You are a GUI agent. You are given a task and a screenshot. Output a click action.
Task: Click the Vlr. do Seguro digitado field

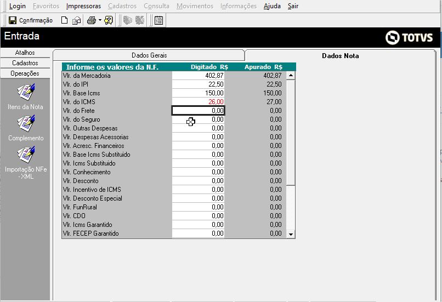[x=198, y=119]
